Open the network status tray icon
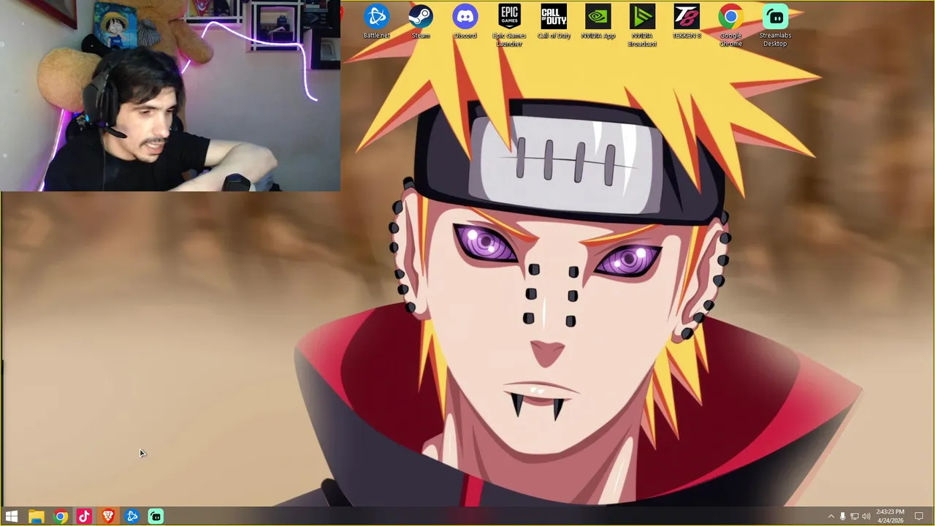The height and width of the screenshot is (526, 935). (855, 517)
